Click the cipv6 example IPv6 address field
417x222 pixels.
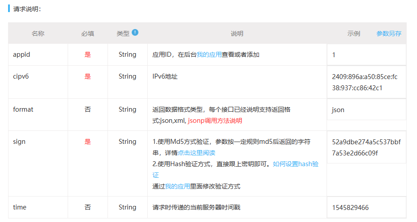pos(366,82)
